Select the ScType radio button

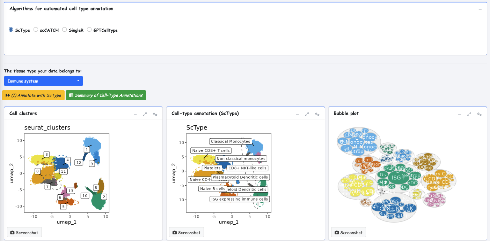(x=11, y=30)
